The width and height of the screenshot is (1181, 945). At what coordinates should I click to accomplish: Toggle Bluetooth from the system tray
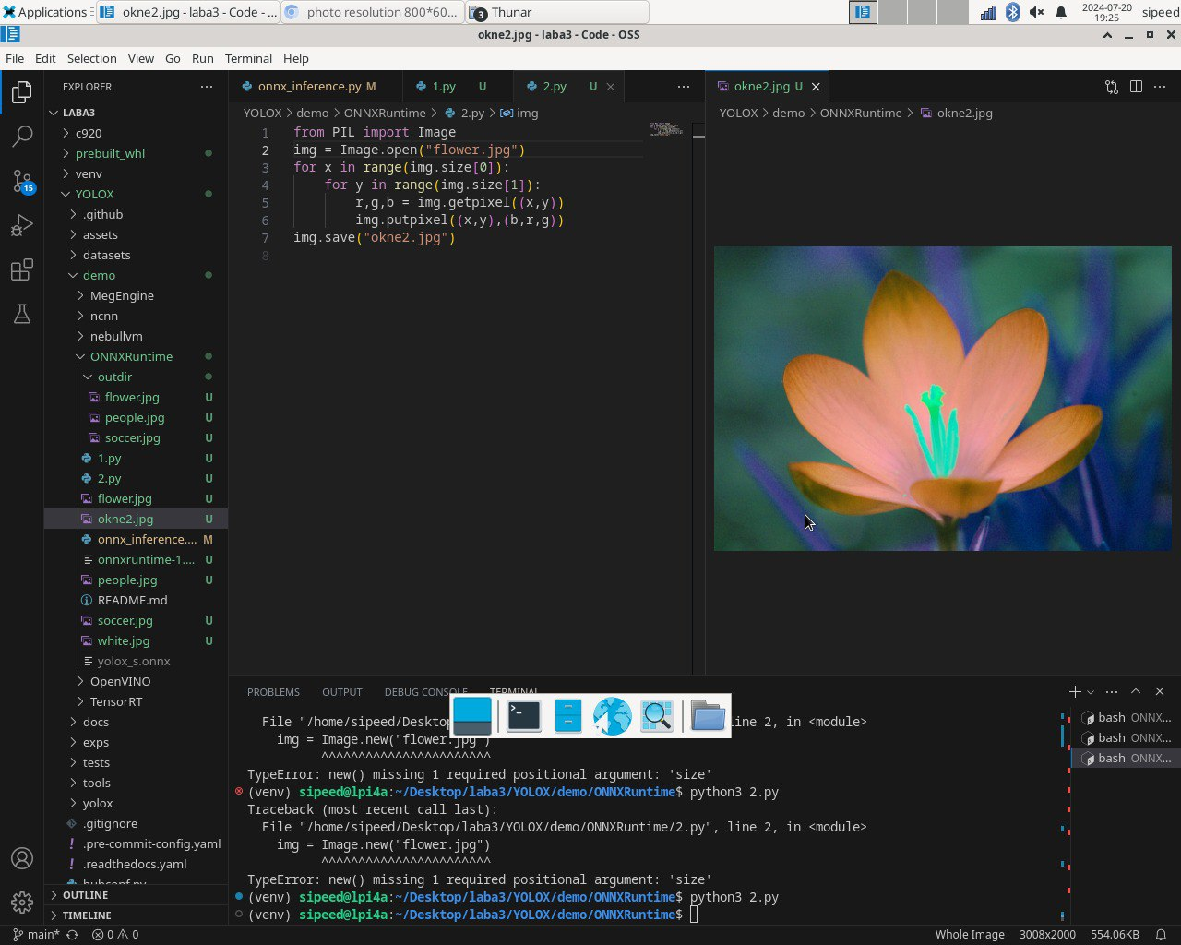1013,12
